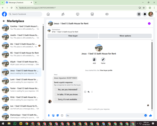Go back with the Marketplace arrow
The width and height of the screenshot is (157, 126).
click(x=4, y=21)
